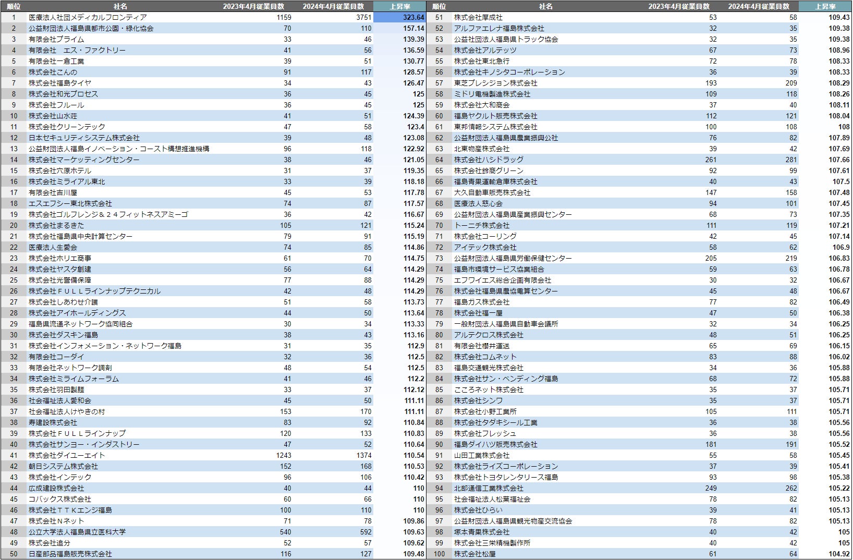The width and height of the screenshot is (853, 560).
Task: Click the company name 株式会社厚成社
Action: point(478,17)
